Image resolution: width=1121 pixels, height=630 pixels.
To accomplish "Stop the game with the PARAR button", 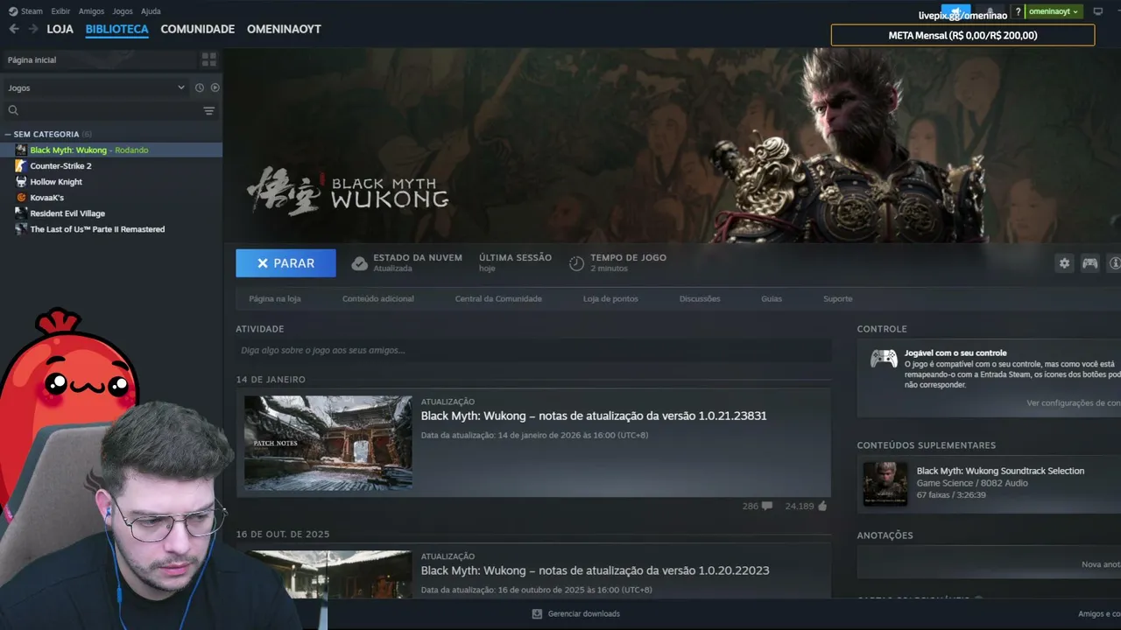I will [286, 263].
